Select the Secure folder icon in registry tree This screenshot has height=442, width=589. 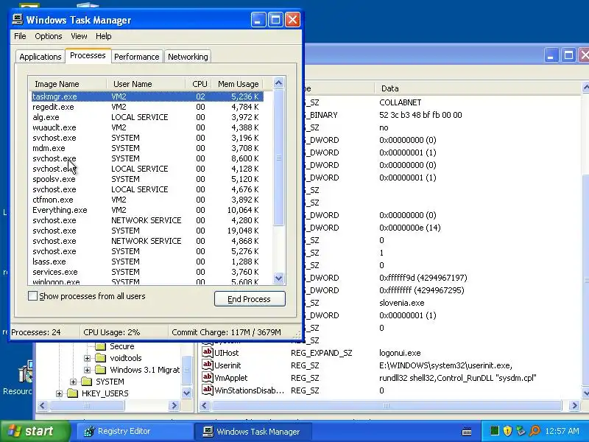click(x=100, y=346)
